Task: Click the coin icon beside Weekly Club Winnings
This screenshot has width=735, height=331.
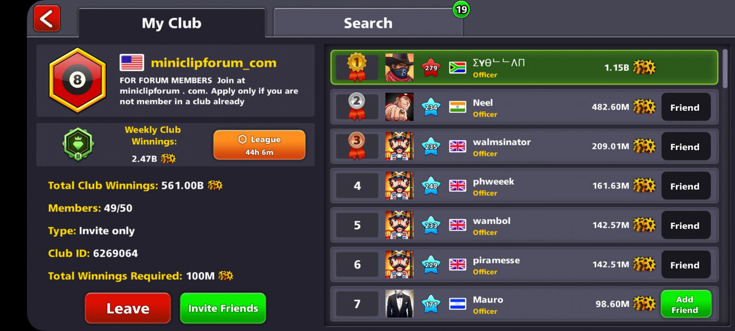Action: click(168, 159)
